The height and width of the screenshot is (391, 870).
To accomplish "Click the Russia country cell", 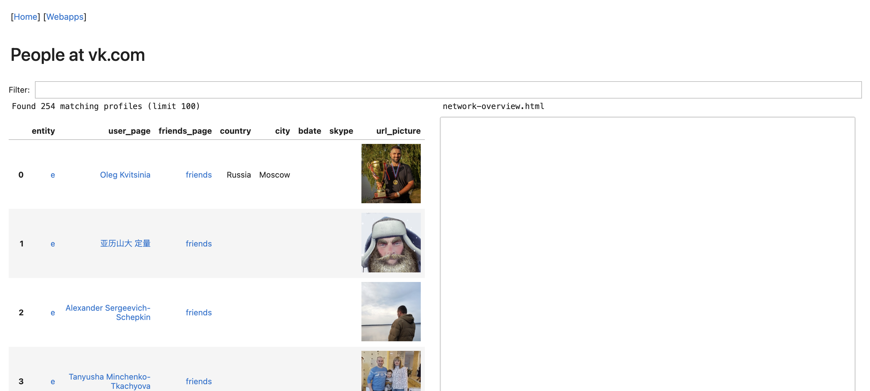I will [x=239, y=175].
